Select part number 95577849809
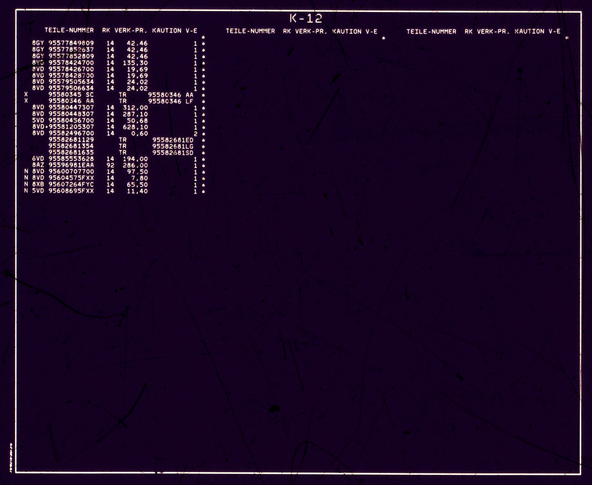Viewport: 592px width, 485px height. point(71,43)
